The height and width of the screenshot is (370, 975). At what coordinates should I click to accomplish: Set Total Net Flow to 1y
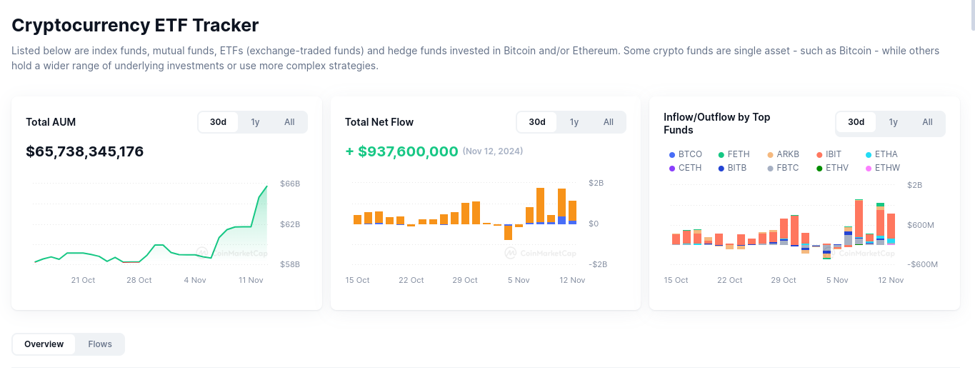pyautogui.click(x=574, y=122)
